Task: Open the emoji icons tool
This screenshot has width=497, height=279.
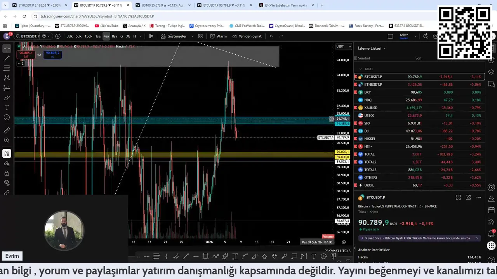Action: pyautogui.click(x=7, y=117)
